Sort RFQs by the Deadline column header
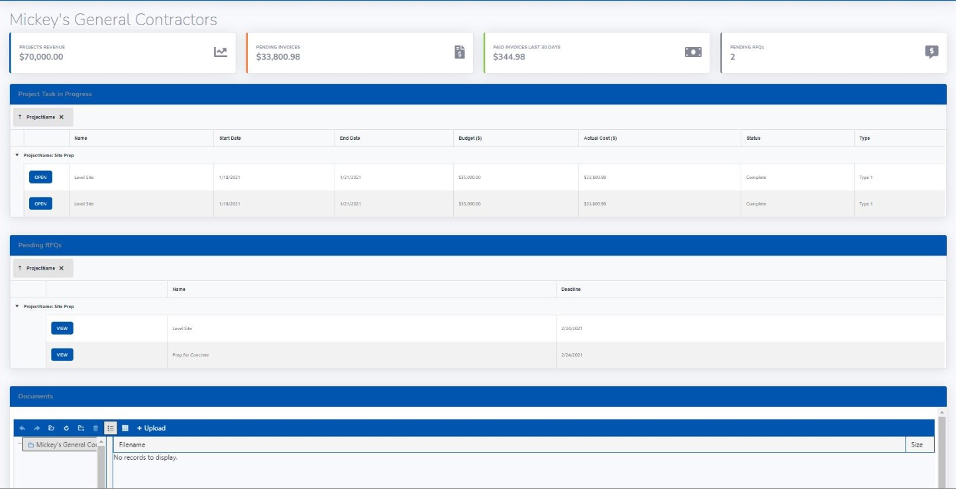Screen dimensions: 956x489 (x=570, y=290)
